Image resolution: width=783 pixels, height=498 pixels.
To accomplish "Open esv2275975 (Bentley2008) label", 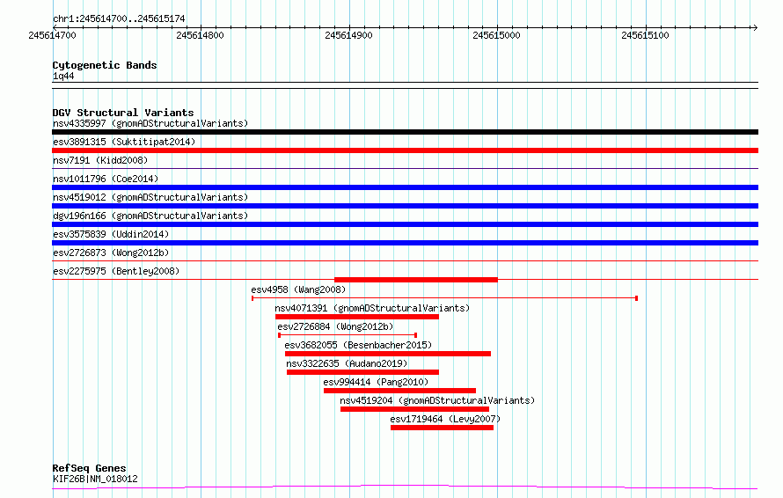I will point(116,271).
